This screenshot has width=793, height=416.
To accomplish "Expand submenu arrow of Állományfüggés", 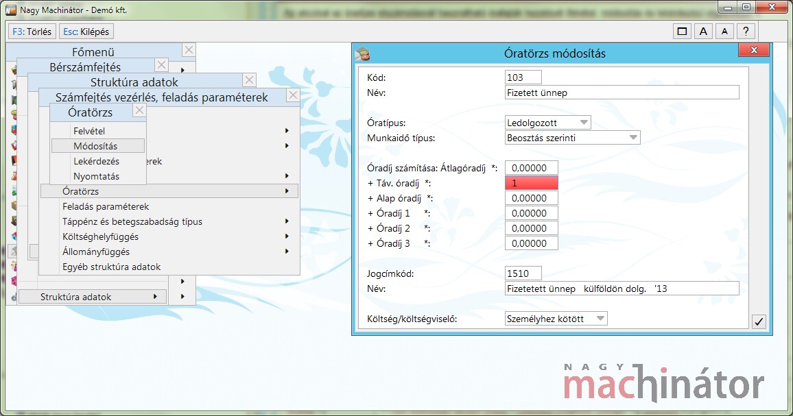I will [287, 252].
